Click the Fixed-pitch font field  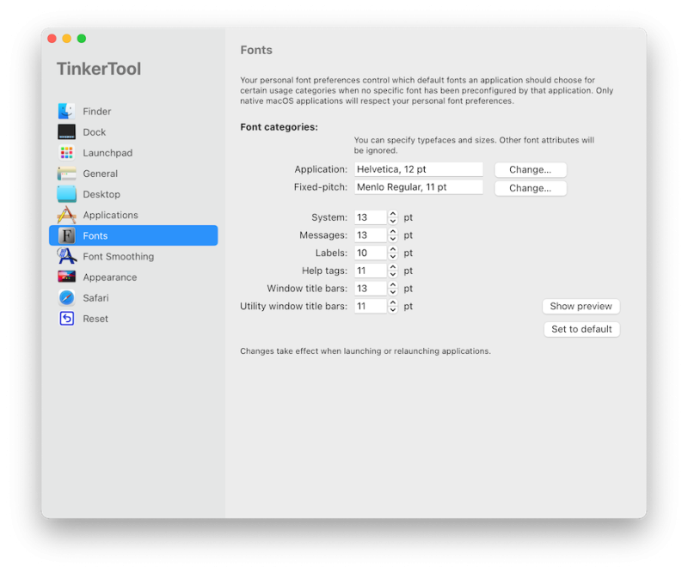click(x=419, y=187)
